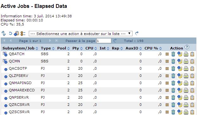Open job log clipboard icon for QNMAPINGD

[x=192, y=83]
